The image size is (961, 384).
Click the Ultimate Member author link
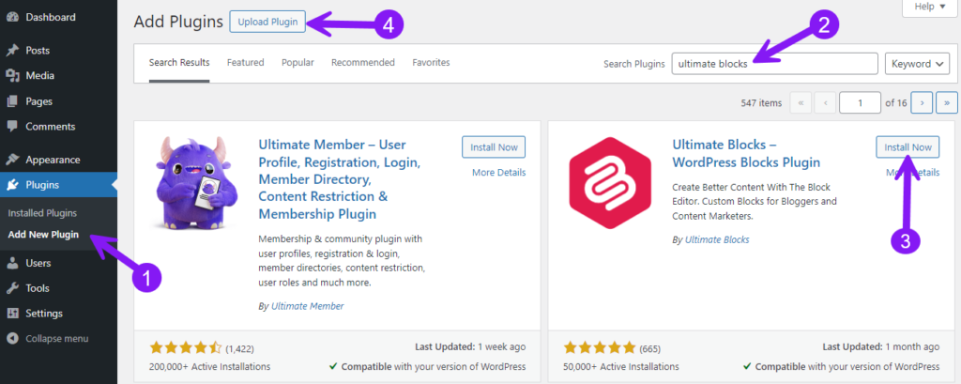pyautogui.click(x=308, y=305)
